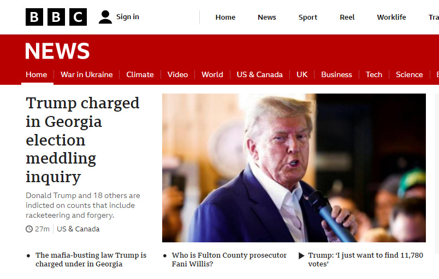Click the Trump speaking photo thumbnail
Viewport: 439px width, 279px height.
(294, 168)
